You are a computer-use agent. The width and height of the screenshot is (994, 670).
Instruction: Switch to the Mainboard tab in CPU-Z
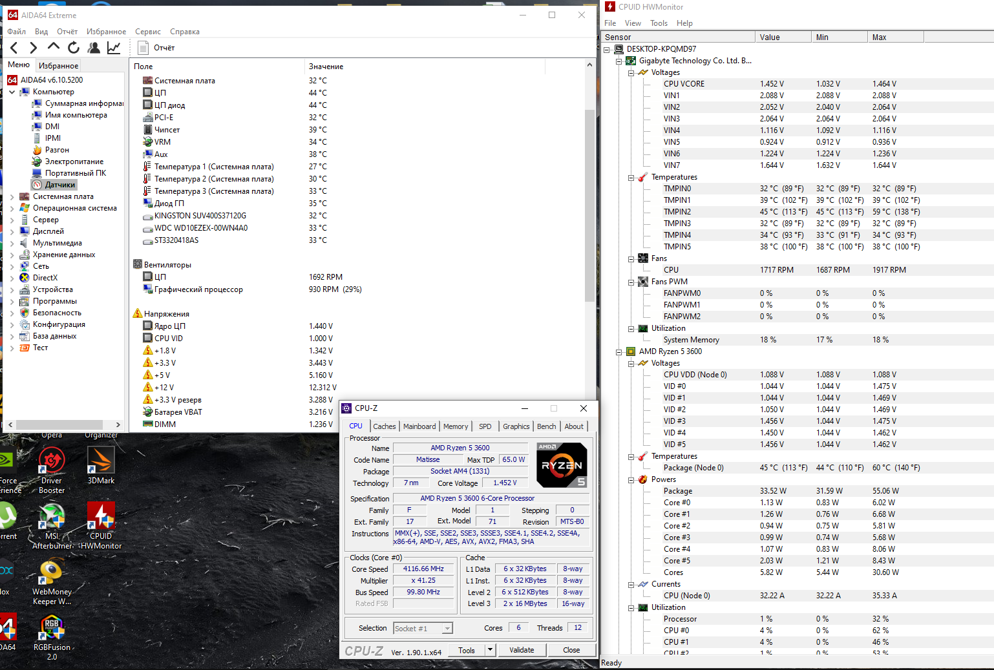(x=419, y=426)
